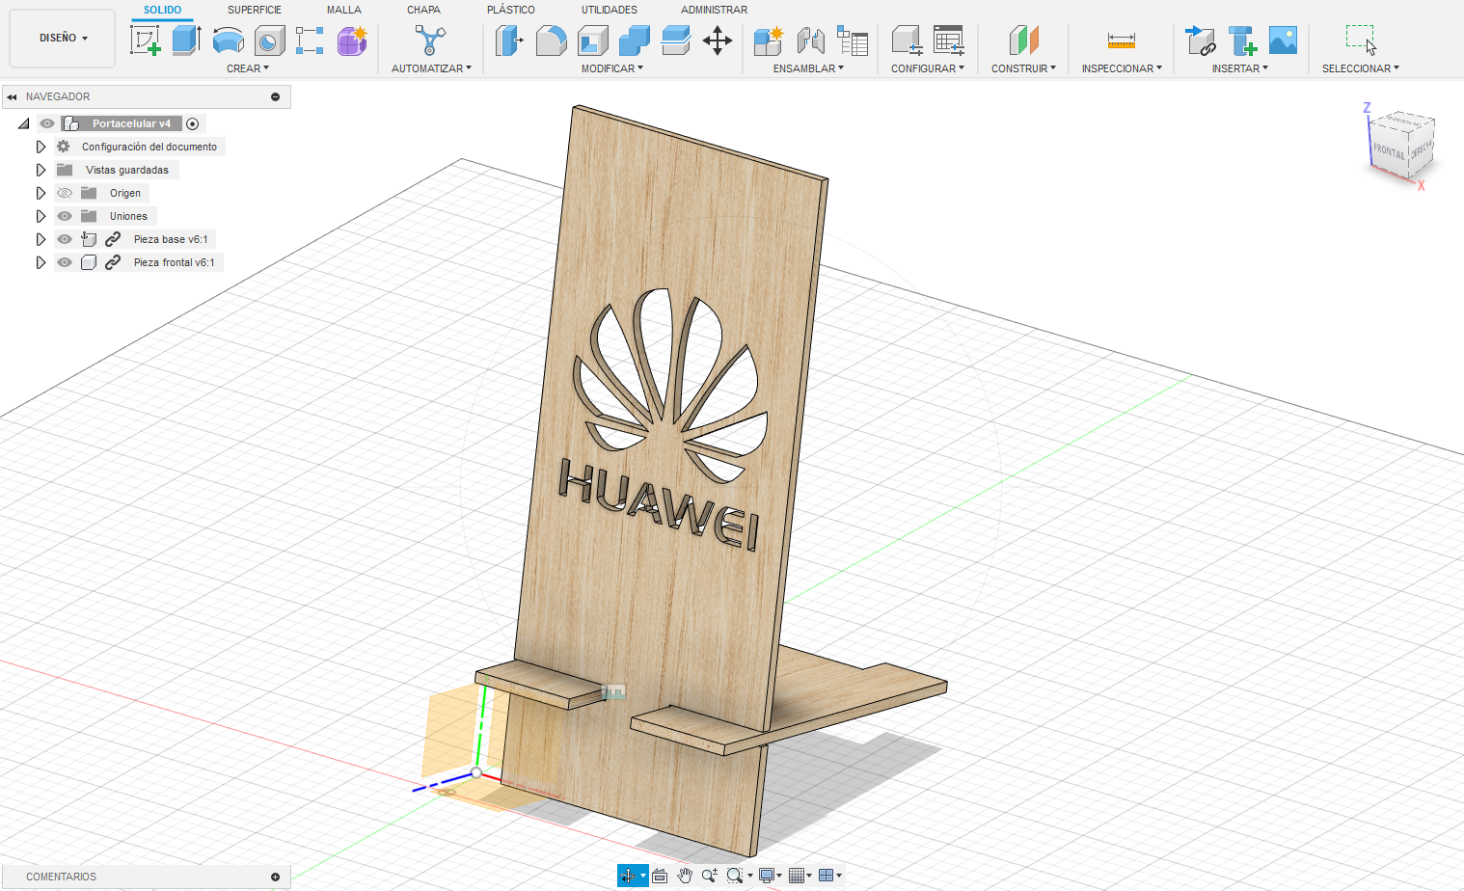
Task: Expand Configuración del documento node
Action: [x=41, y=147]
